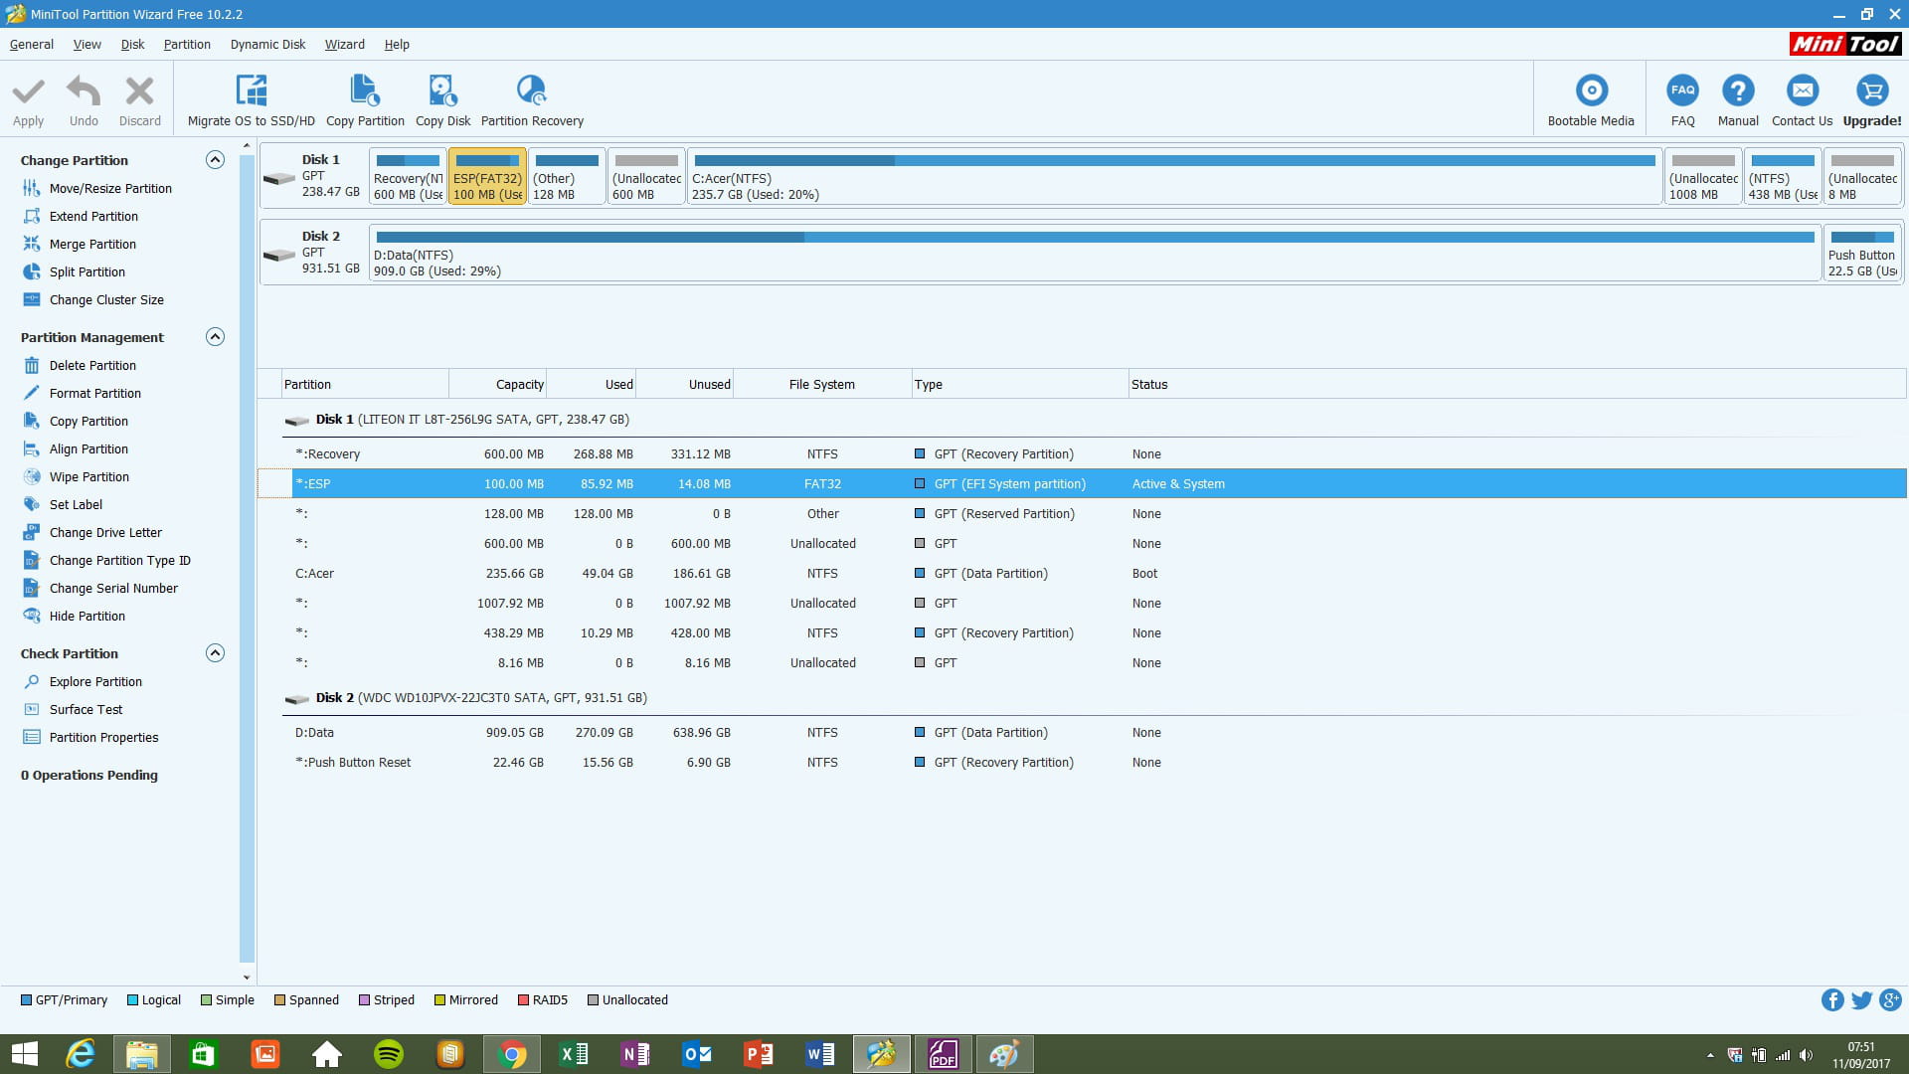Collapse the Check Partition section
The width and height of the screenshot is (1909, 1074).
(215, 653)
